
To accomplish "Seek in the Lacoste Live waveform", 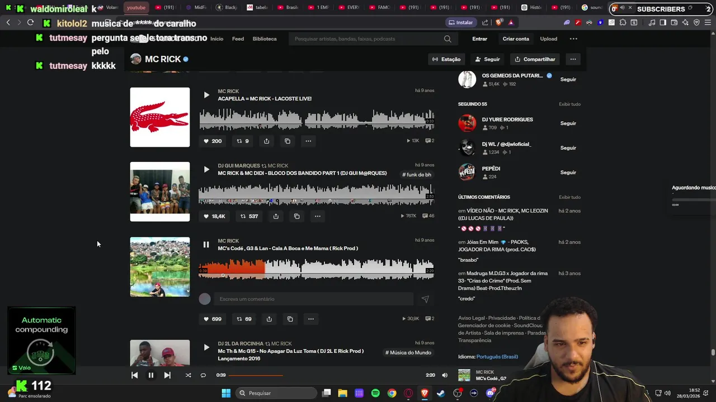I will point(317,119).
